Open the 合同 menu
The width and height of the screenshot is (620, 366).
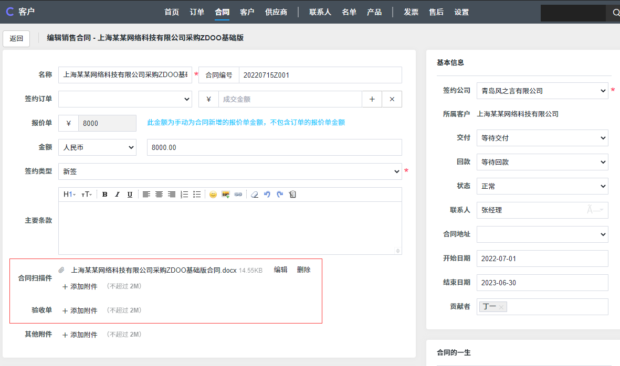pyautogui.click(x=222, y=12)
